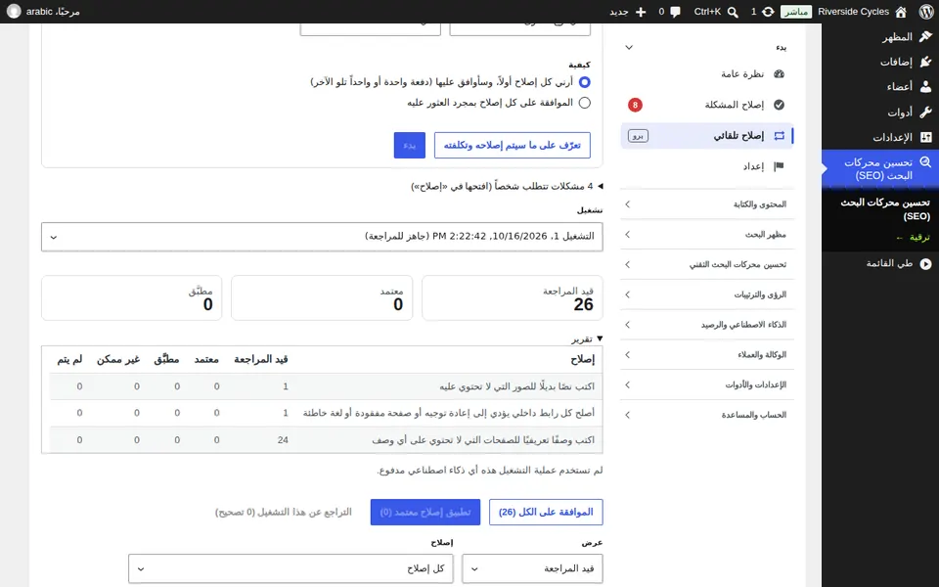Open search with the magnifier icon

(x=733, y=12)
